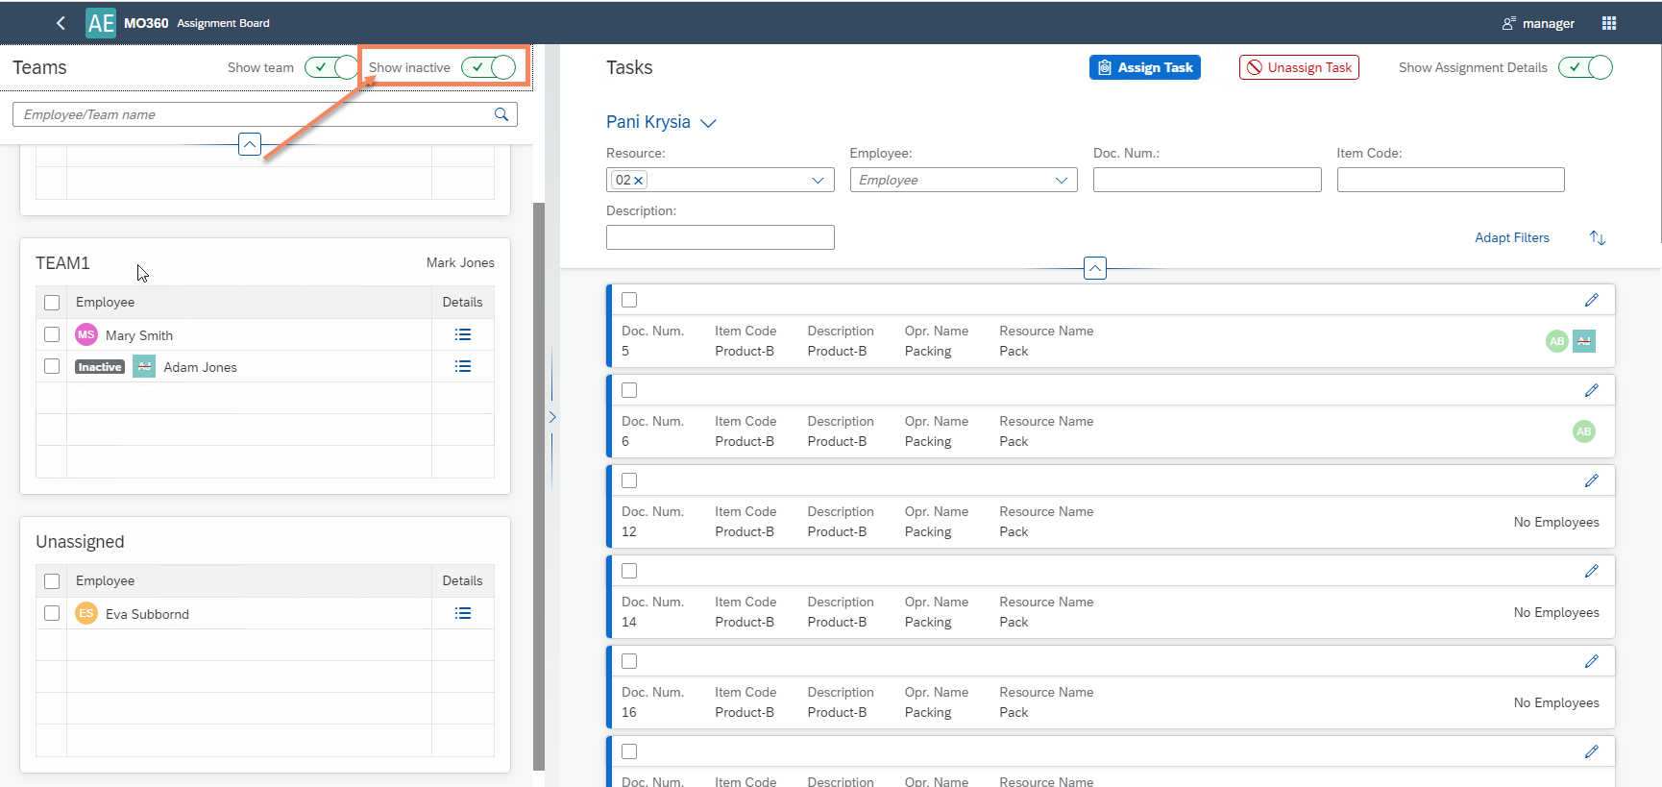Remove the 02 token from Resource filter
Screen dimensions: 1662x787
(638, 181)
